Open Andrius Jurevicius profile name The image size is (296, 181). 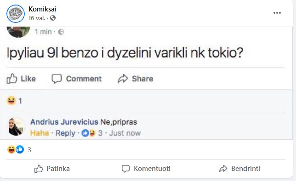[x=64, y=122]
